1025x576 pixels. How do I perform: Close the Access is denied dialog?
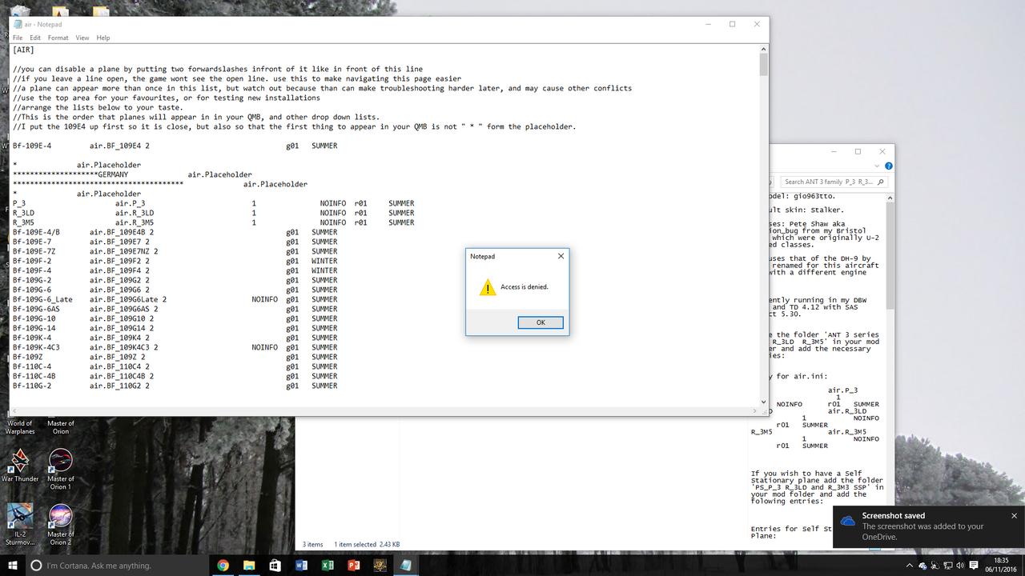561,256
